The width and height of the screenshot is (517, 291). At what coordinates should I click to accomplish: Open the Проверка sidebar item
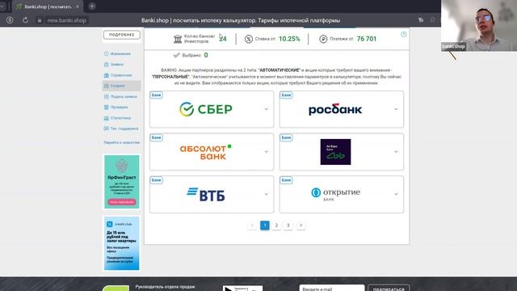pos(119,108)
